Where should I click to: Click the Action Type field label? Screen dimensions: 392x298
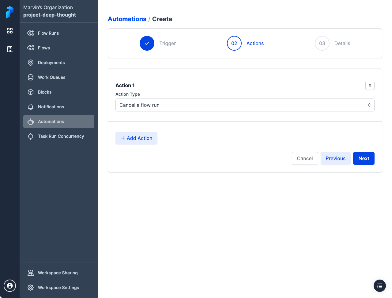[x=128, y=94]
